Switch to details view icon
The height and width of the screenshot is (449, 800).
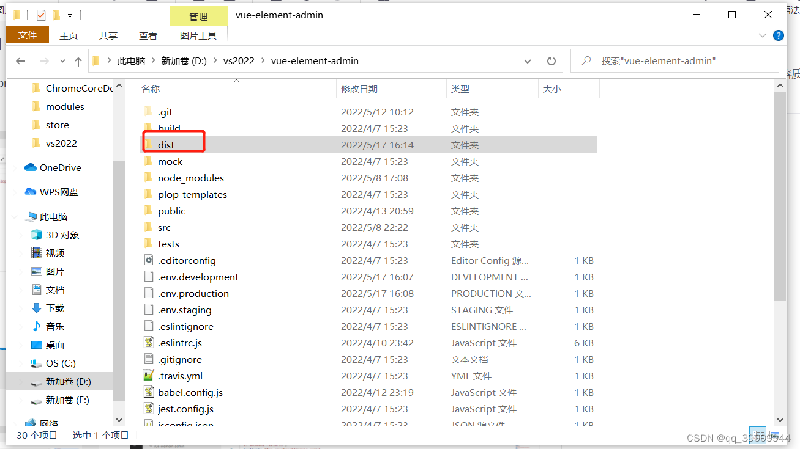click(758, 435)
